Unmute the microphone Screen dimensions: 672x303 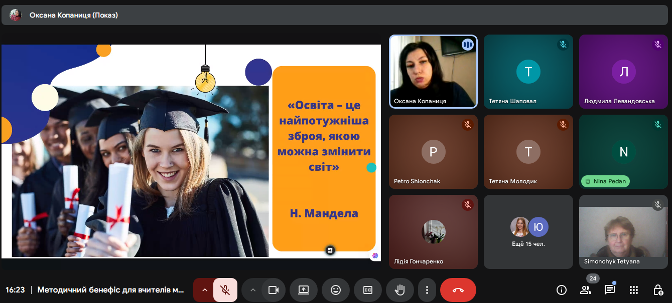point(225,290)
